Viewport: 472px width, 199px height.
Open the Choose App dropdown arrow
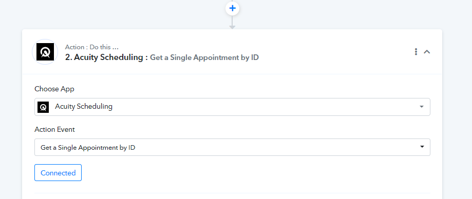[422, 107]
